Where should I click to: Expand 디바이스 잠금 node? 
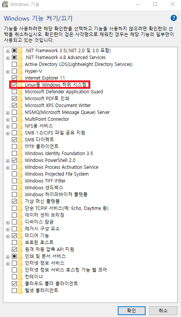point(8,222)
